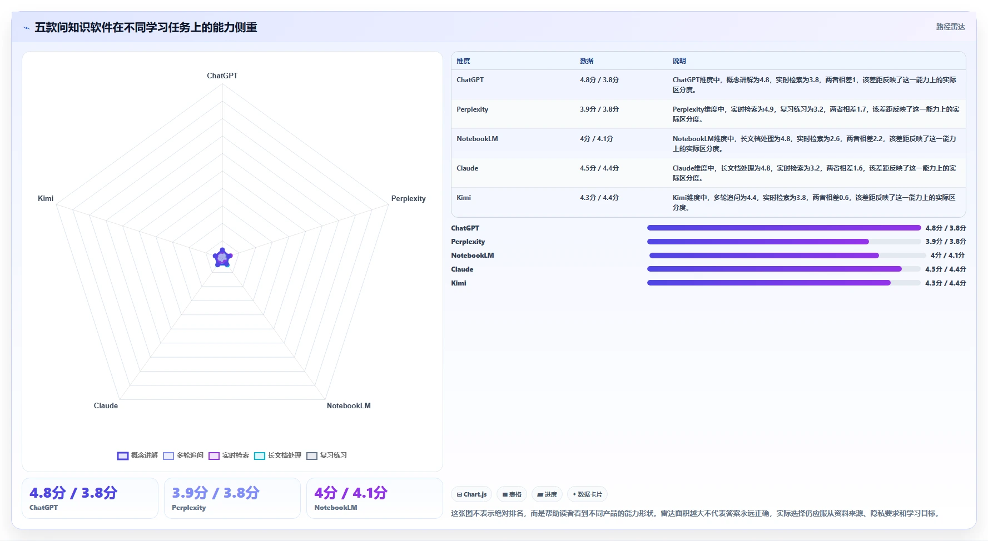The height and width of the screenshot is (541, 988).
Task: Click the 说明 column header
Action: (679, 61)
